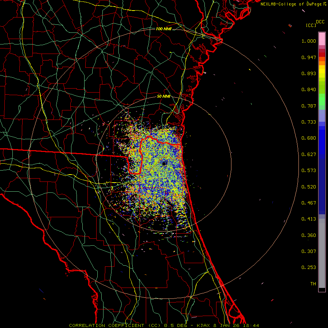Click the 0.947 color scale value
The height and width of the screenshot is (328, 328).
pyautogui.click(x=309, y=57)
